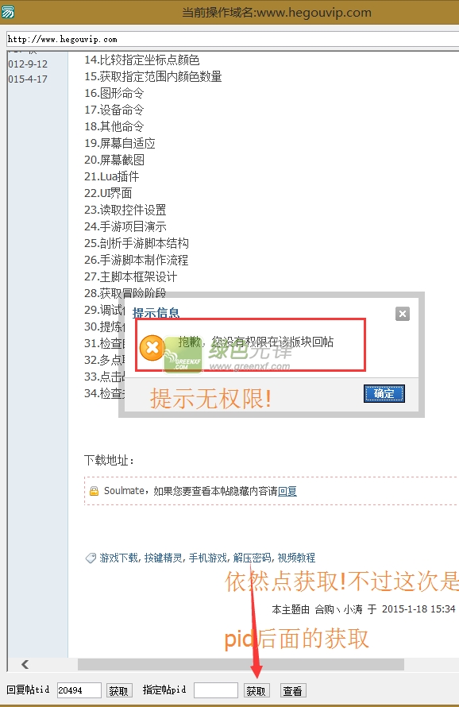The width and height of the screenshot is (459, 707).
Task: Open the 视频教程 tag link
Action: [x=296, y=558]
